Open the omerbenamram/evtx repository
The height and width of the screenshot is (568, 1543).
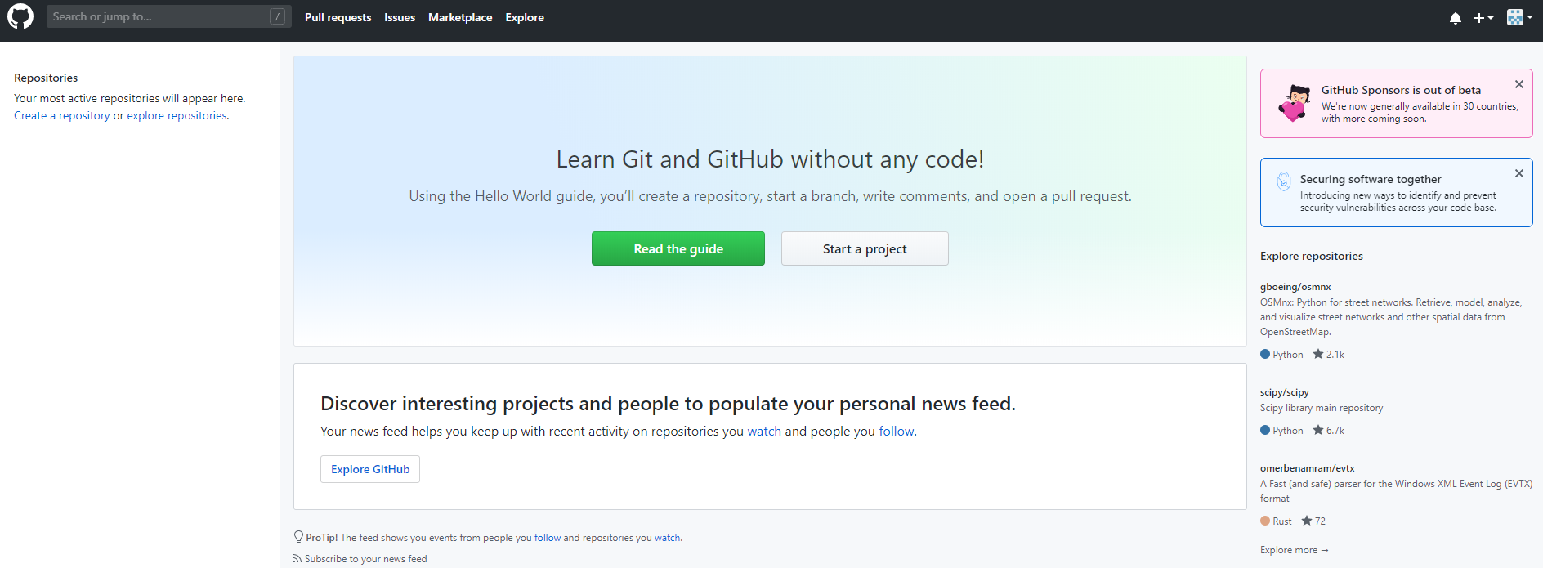click(x=1308, y=468)
